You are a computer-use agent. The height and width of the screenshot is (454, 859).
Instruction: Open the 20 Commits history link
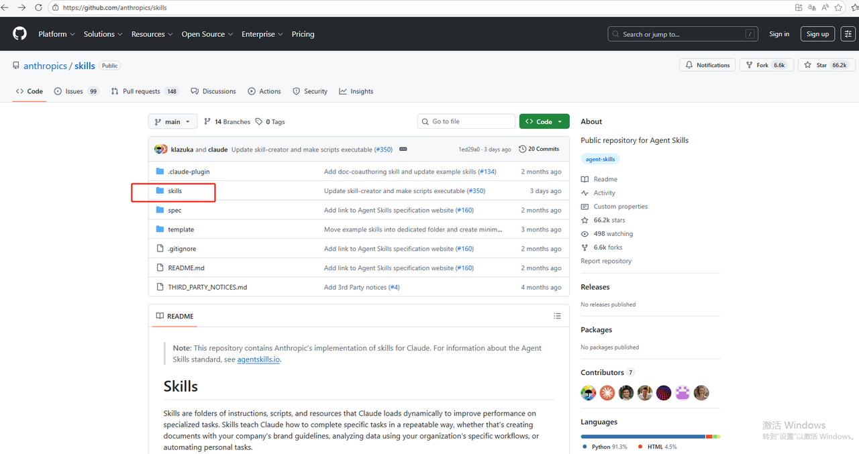tap(539, 149)
